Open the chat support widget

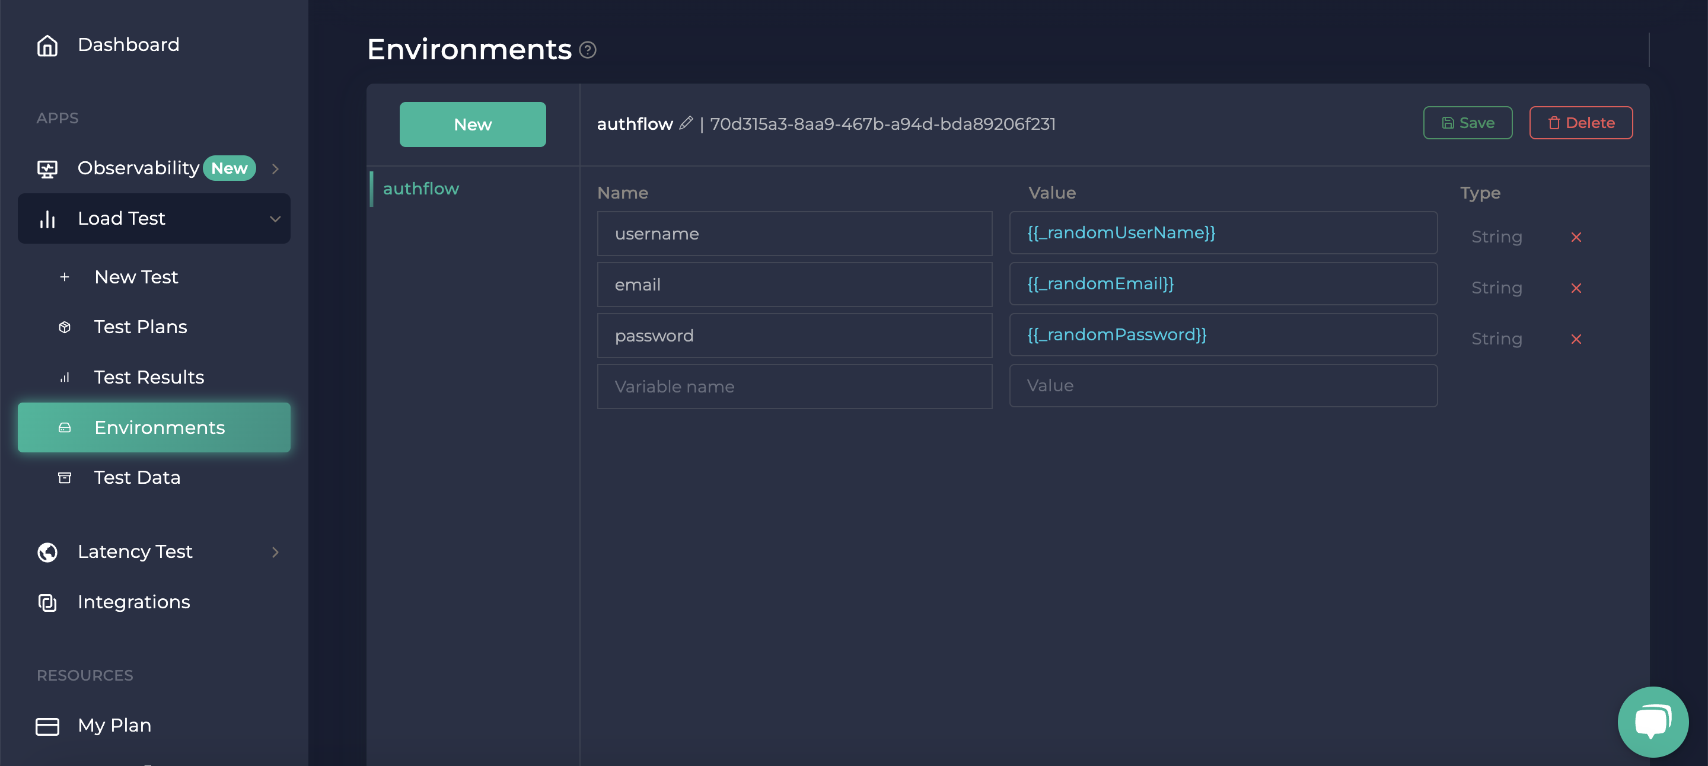tap(1652, 722)
